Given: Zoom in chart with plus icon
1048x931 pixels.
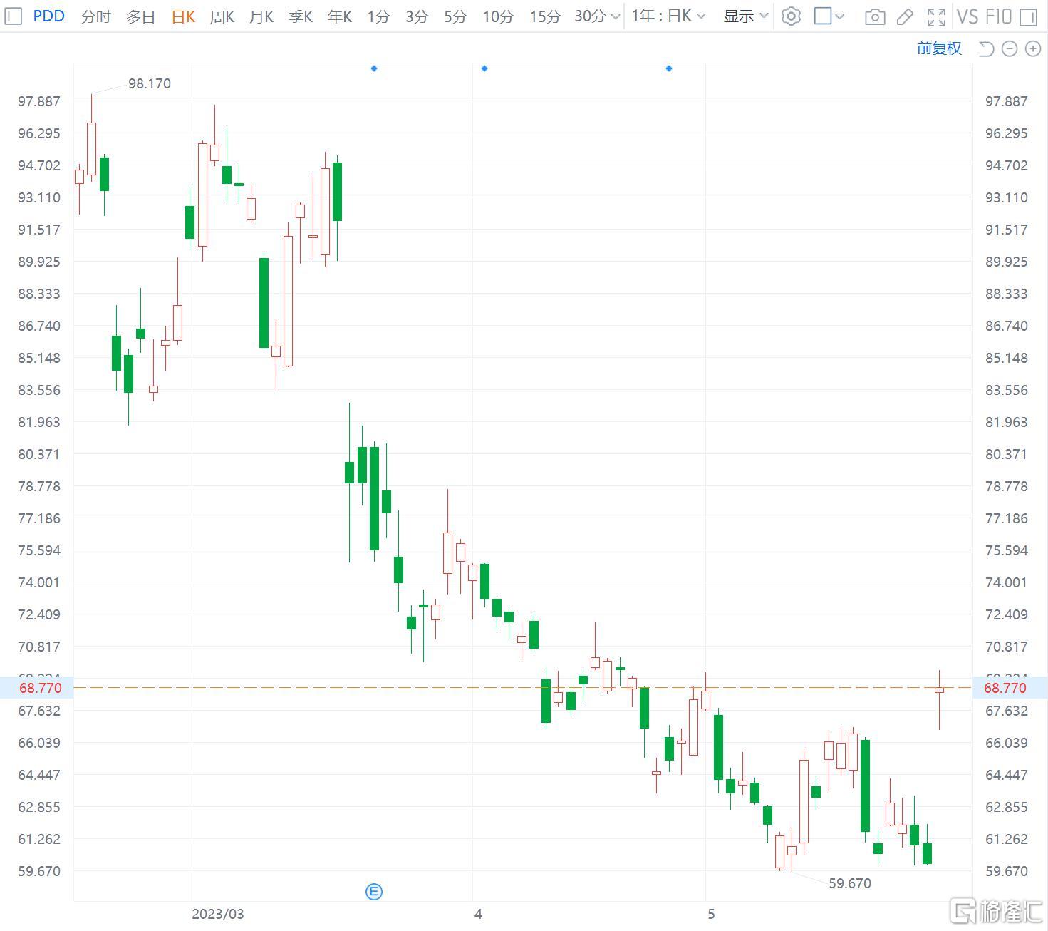Looking at the screenshot, I should tap(1032, 48).
